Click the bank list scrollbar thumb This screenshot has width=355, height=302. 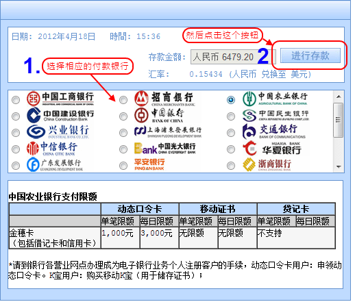(339, 120)
